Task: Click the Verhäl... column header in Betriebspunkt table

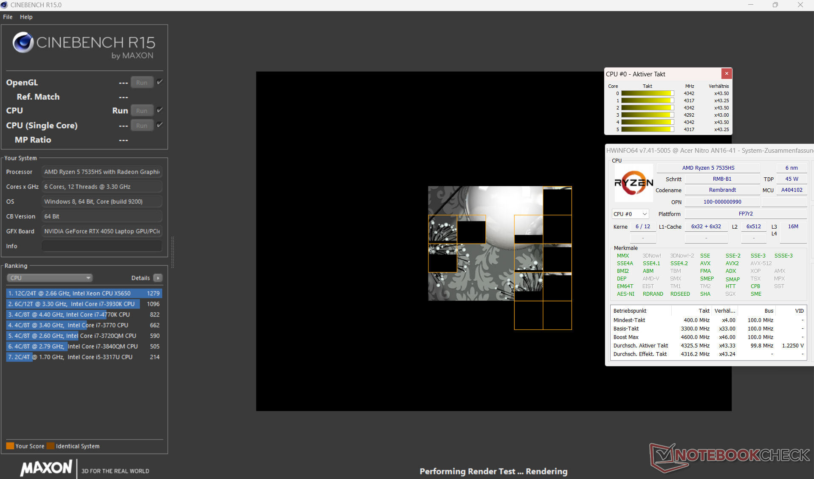Action: click(725, 311)
